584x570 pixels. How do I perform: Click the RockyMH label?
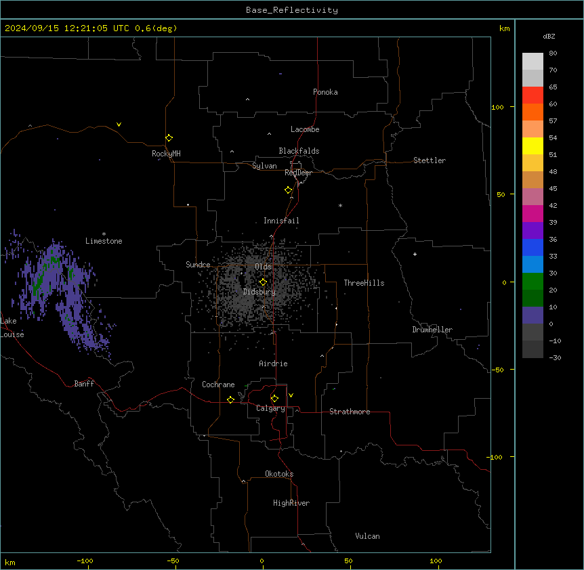[x=166, y=154]
